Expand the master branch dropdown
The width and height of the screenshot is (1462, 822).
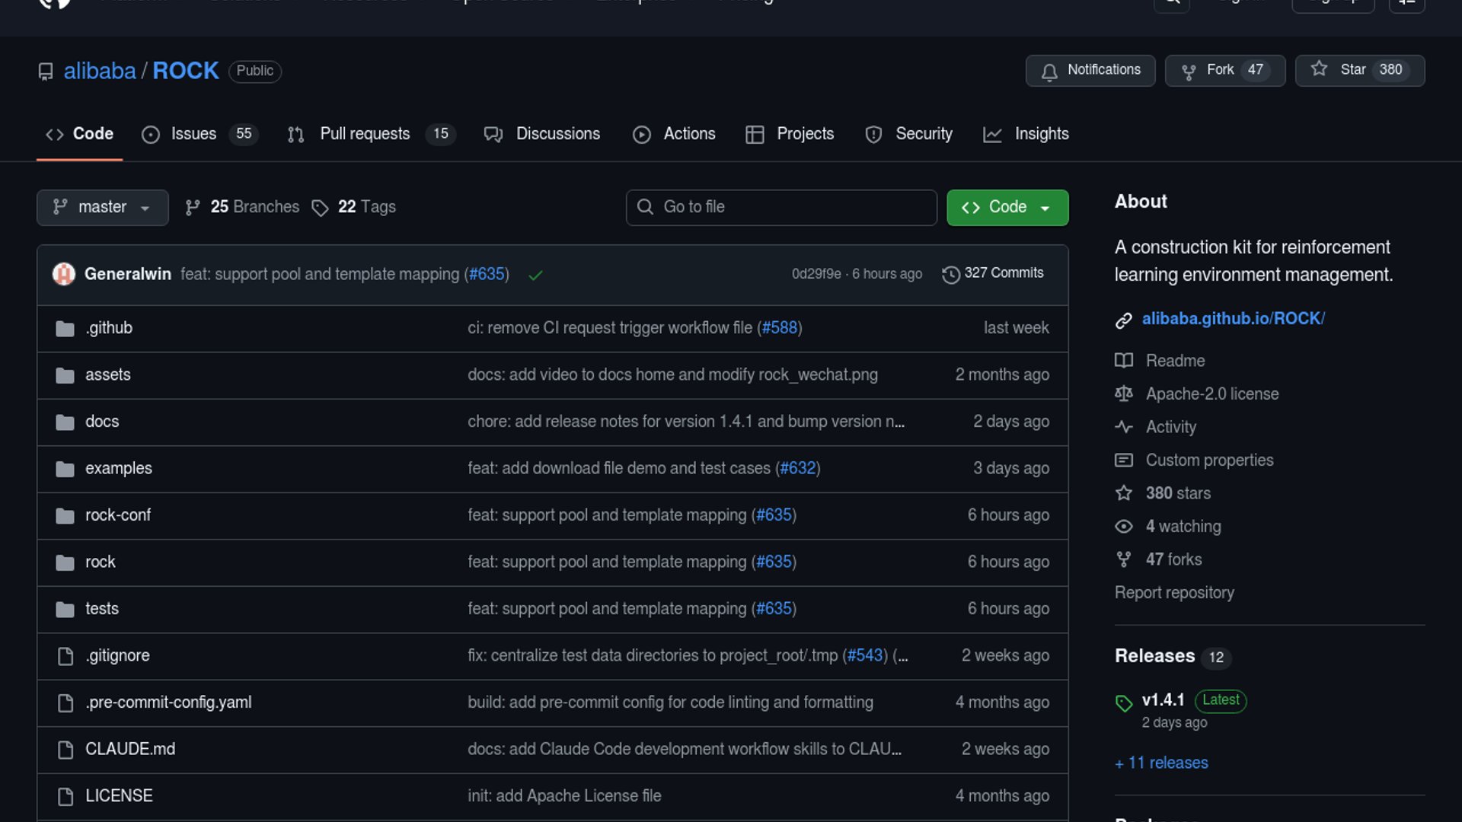[102, 207]
